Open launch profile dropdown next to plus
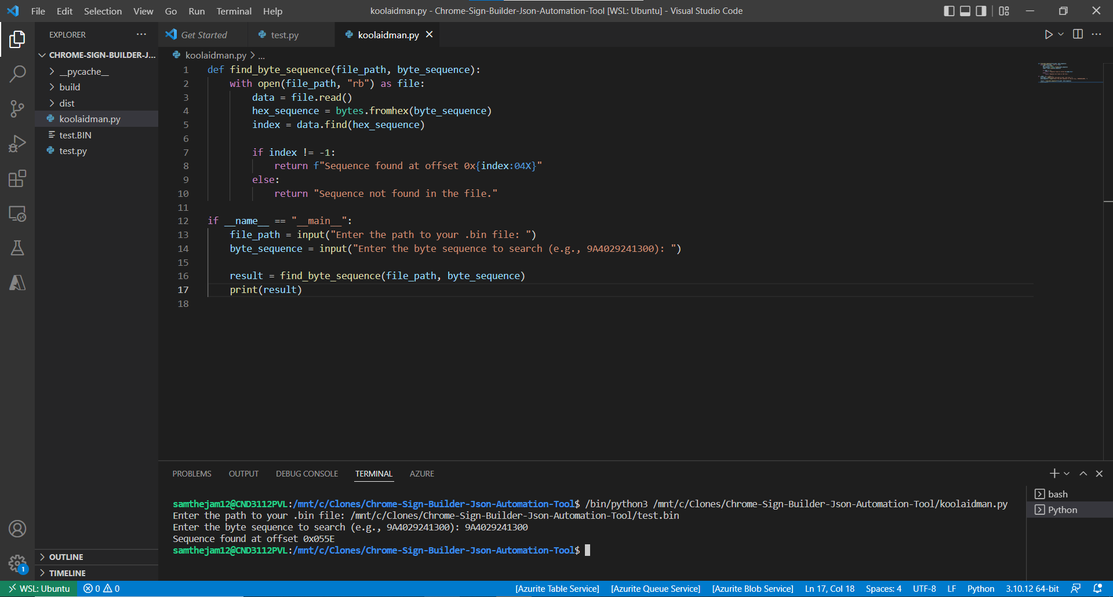Image resolution: width=1113 pixels, height=597 pixels. (x=1067, y=474)
